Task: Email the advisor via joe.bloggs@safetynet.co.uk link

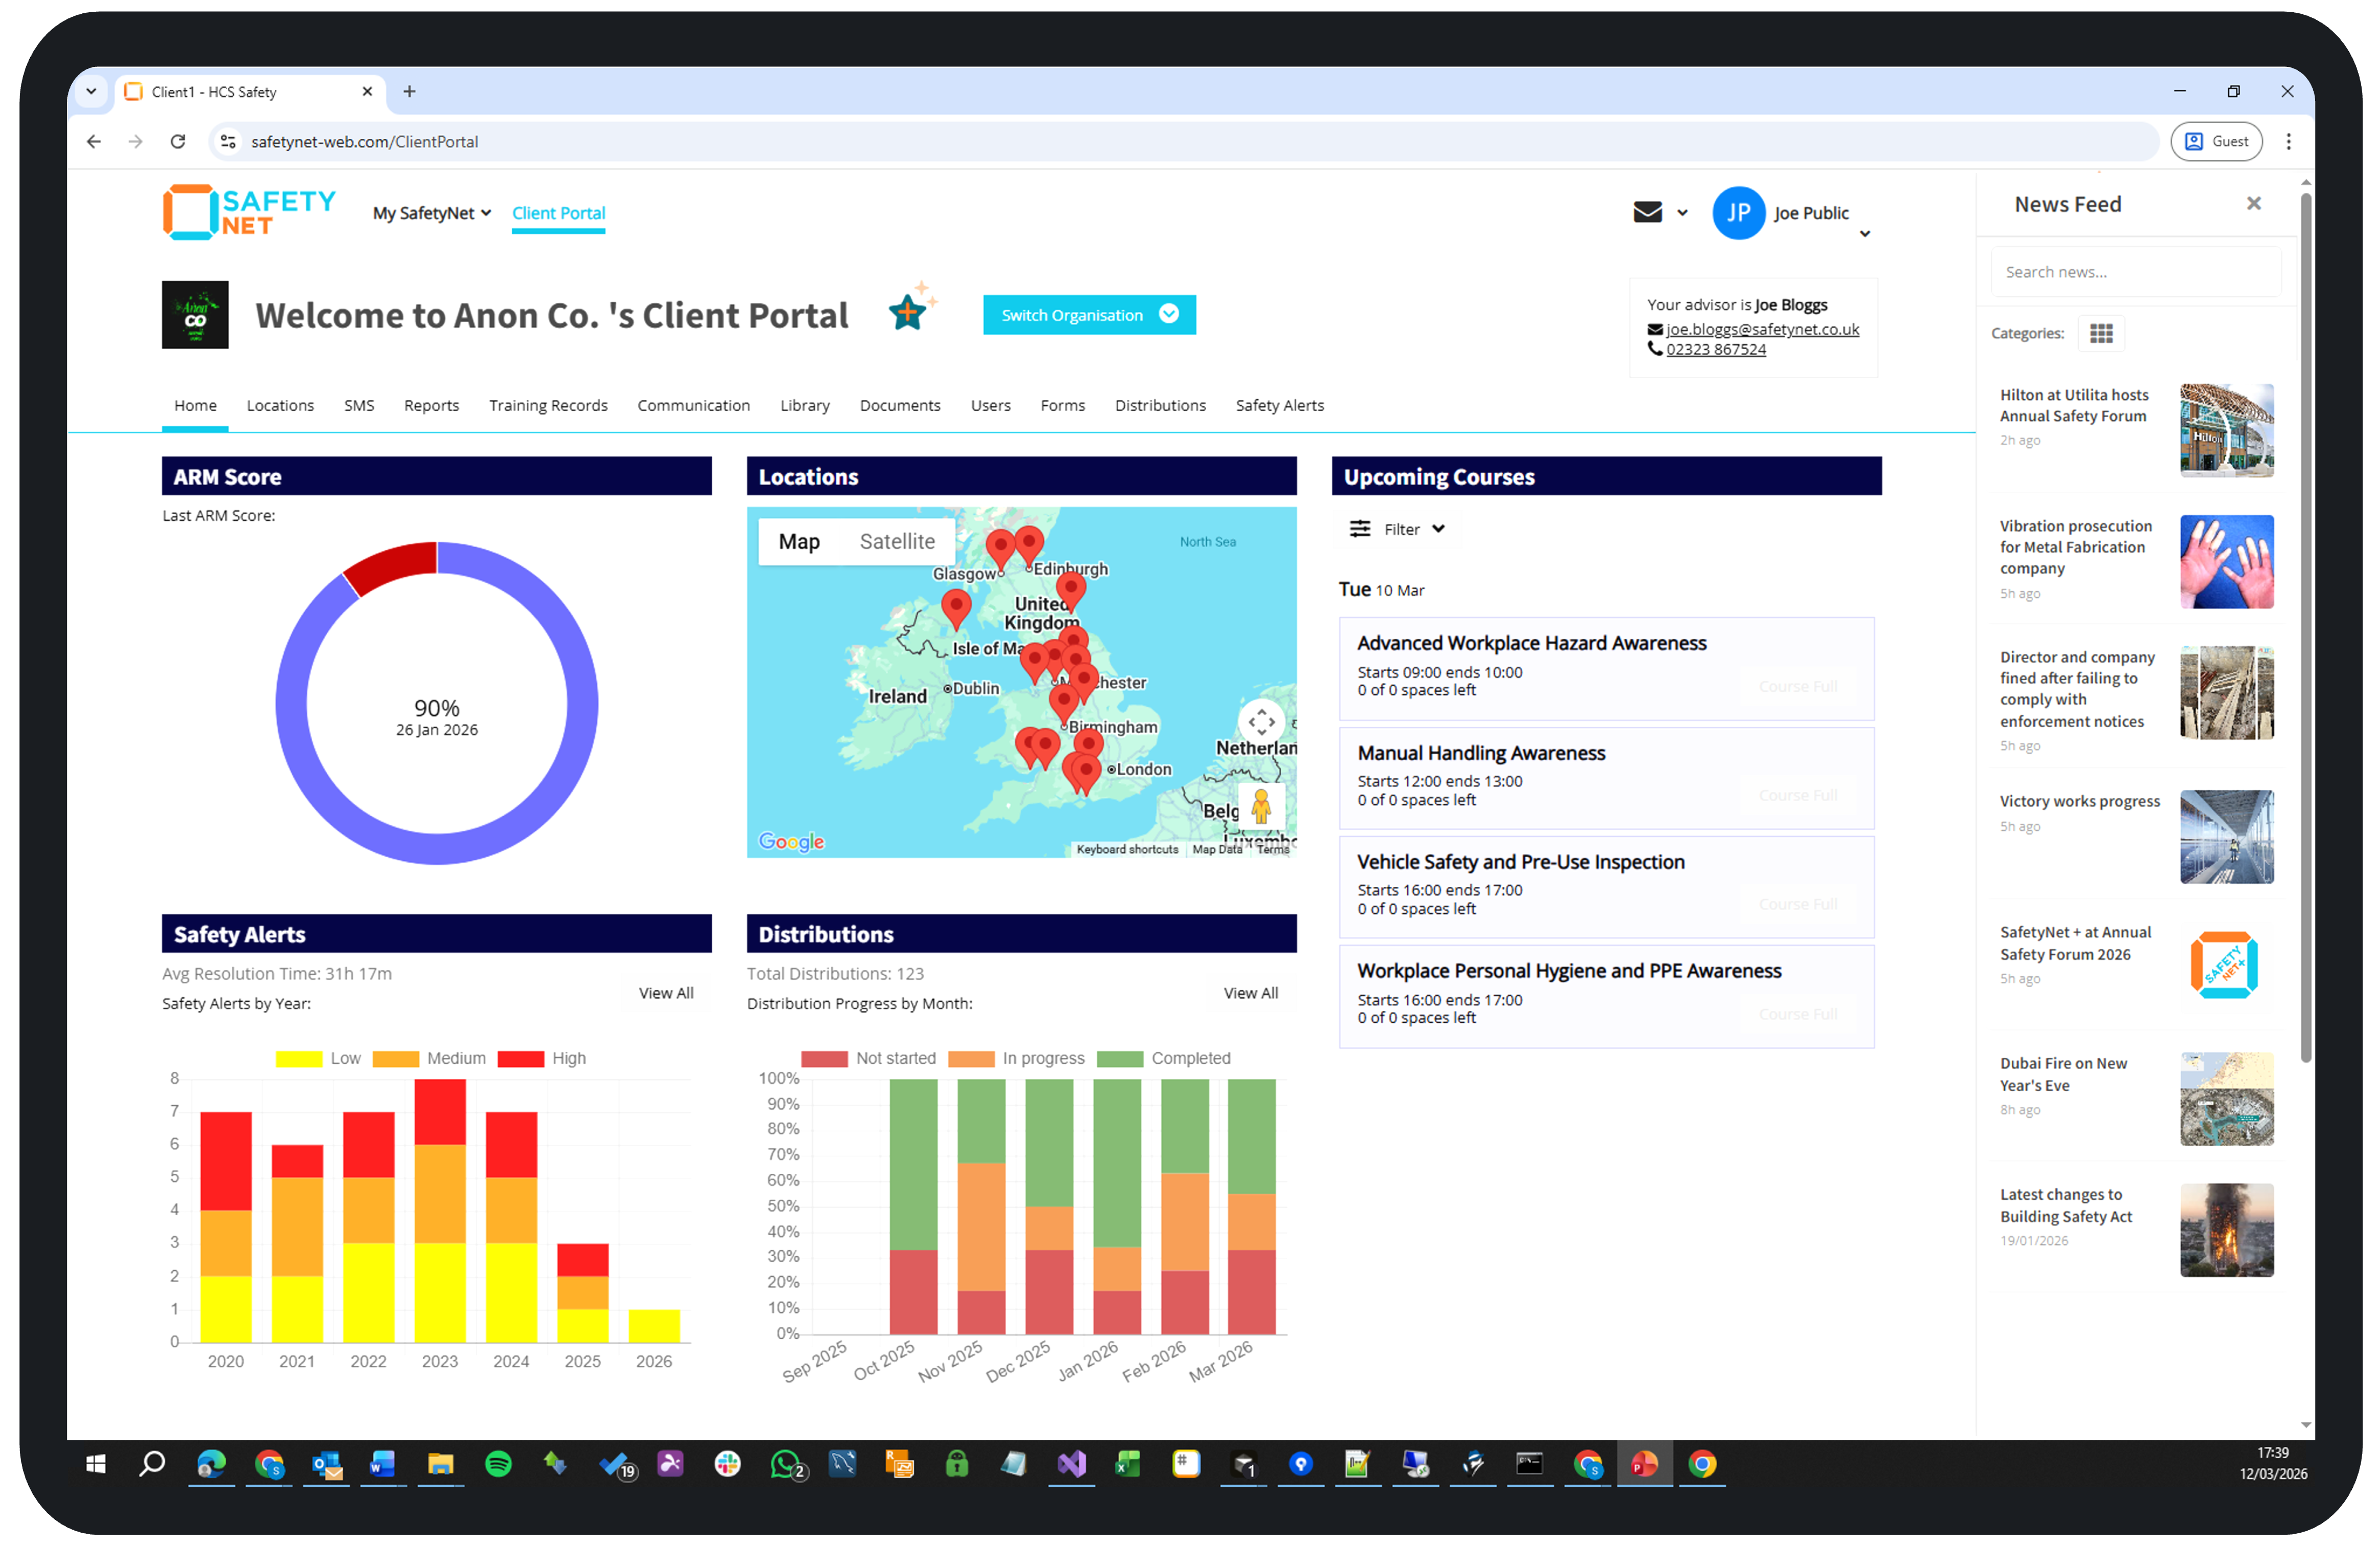Action: [x=1762, y=328]
